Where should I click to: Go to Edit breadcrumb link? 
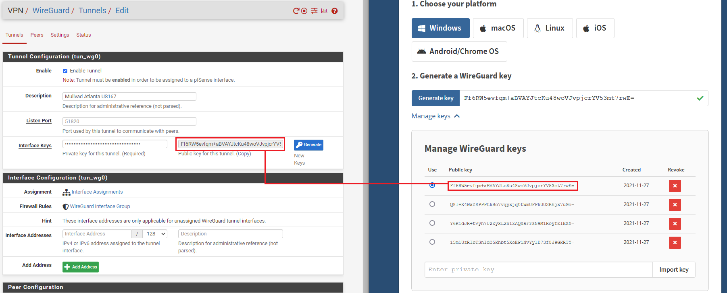(122, 10)
